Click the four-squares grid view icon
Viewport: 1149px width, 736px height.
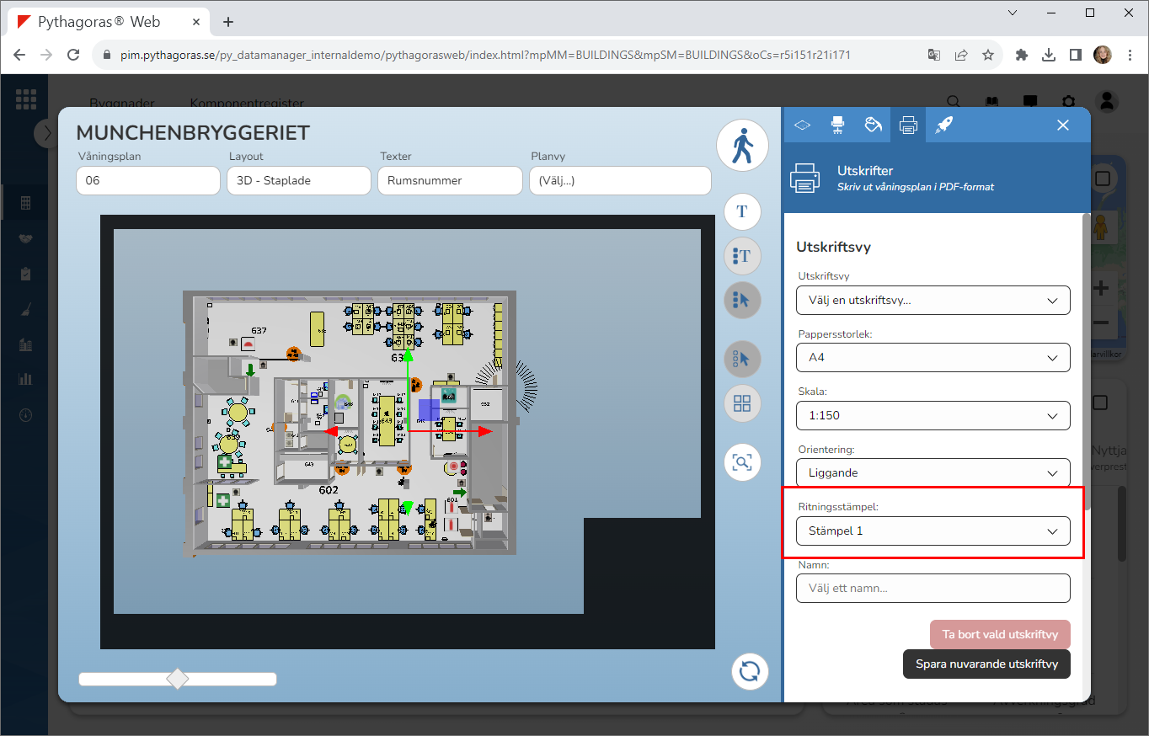(x=742, y=403)
